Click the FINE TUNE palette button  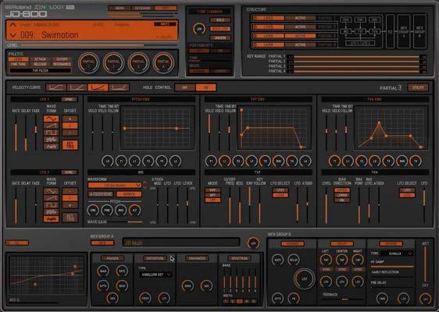(19, 64)
